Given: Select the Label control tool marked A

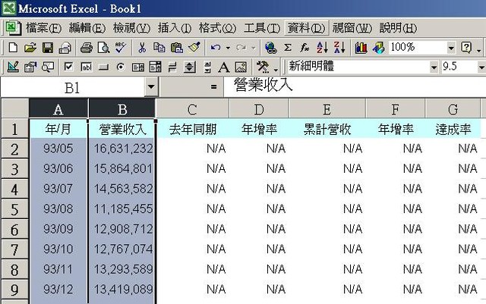Looking at the screenshot, I should pos(224,67).
